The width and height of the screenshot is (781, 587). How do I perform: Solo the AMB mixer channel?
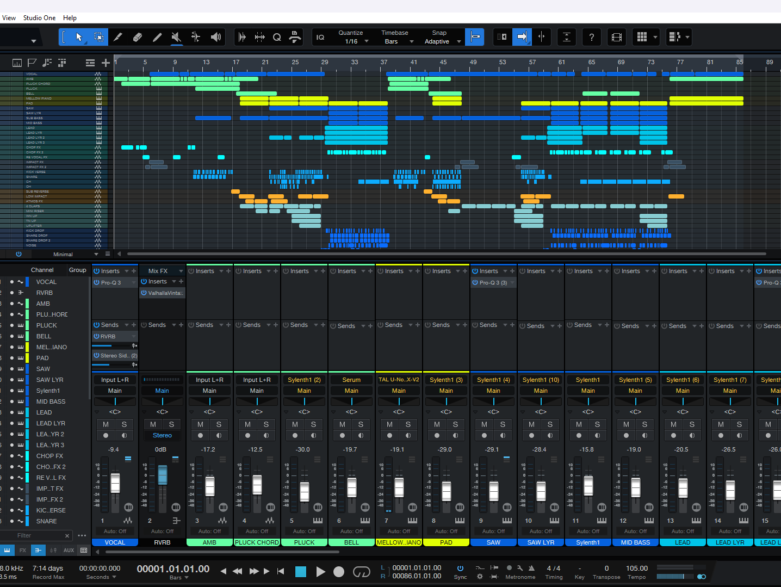tap(219, 424)
